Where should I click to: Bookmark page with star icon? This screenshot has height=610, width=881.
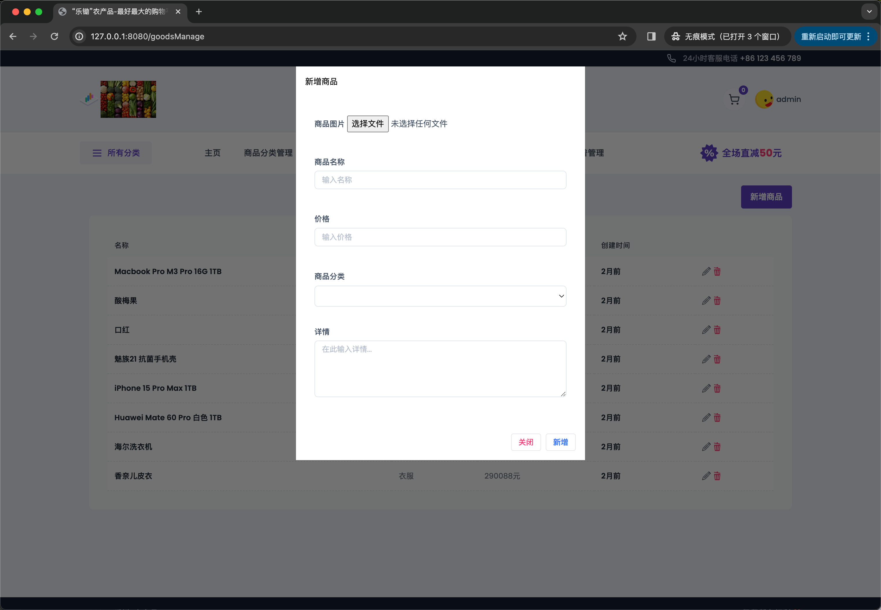point(622,36)
